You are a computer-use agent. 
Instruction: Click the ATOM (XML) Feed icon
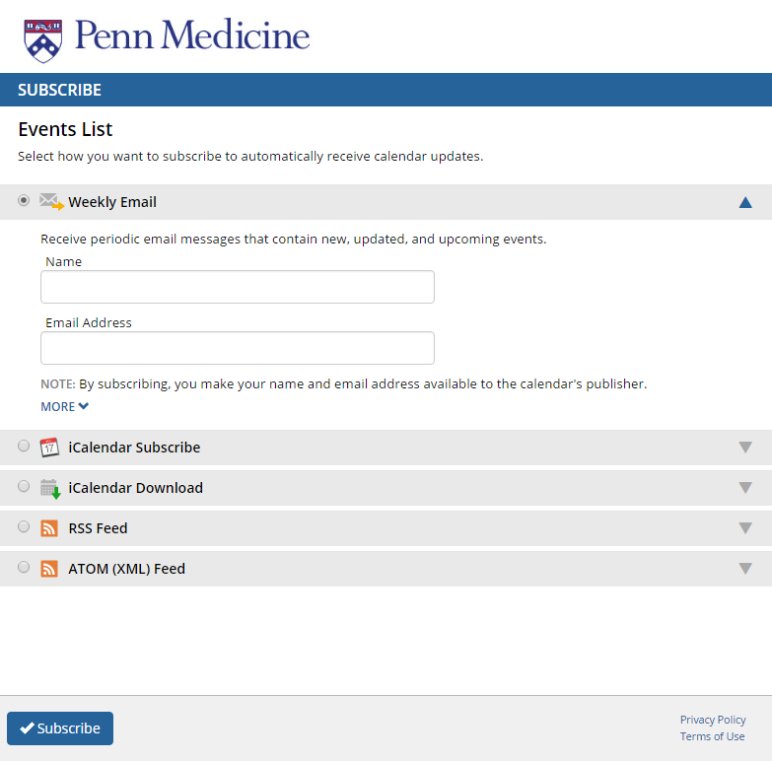pos(49,569)
